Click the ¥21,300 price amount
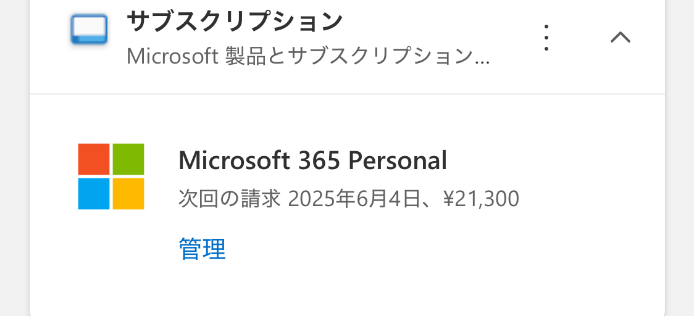Viewport: 694px width, 316px height. pyautogui.click(x=481, y=199)
